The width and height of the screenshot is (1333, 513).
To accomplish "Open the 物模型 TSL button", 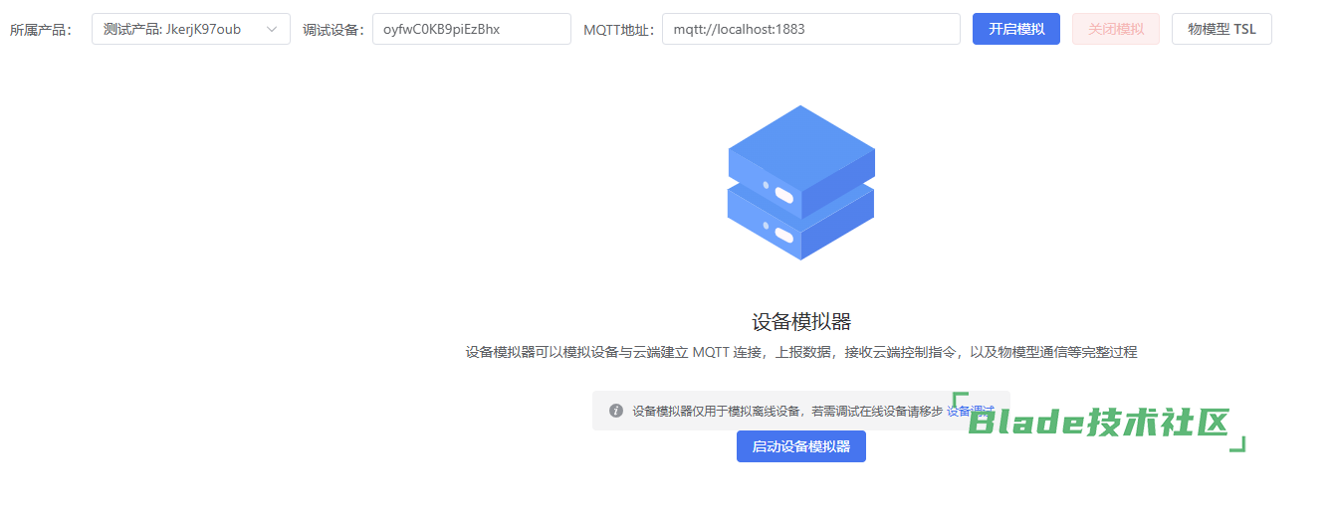I will (x=1221, y=30).
